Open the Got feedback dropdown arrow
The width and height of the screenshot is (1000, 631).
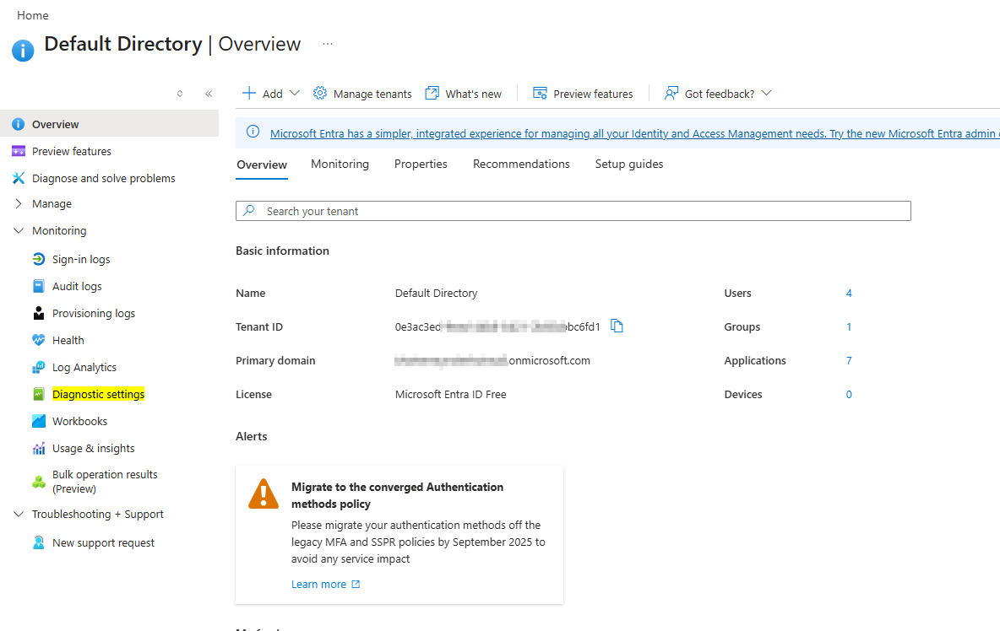(767, 93)
